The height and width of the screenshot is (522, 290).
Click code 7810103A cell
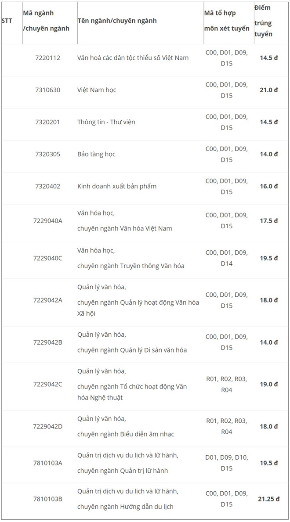tap(47, 463)
